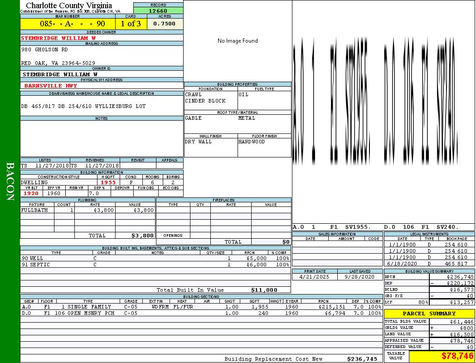Click last saved date 9/28/2020
476x363 pixels.
click(x=359, y=277)
